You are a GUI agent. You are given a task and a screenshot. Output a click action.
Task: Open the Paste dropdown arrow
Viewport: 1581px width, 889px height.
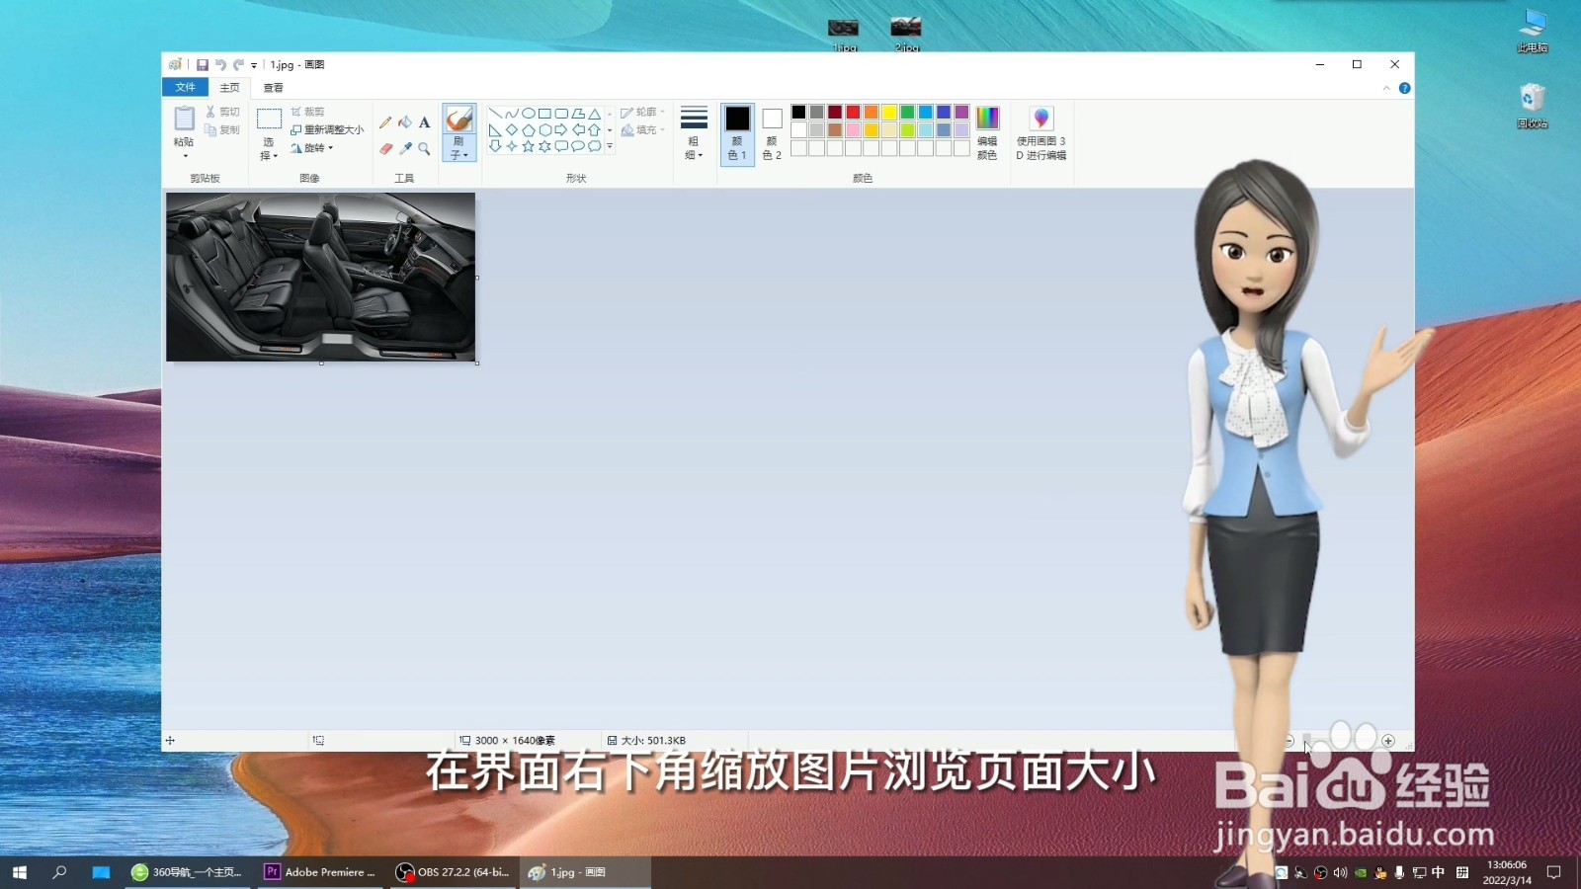[185, 155]
